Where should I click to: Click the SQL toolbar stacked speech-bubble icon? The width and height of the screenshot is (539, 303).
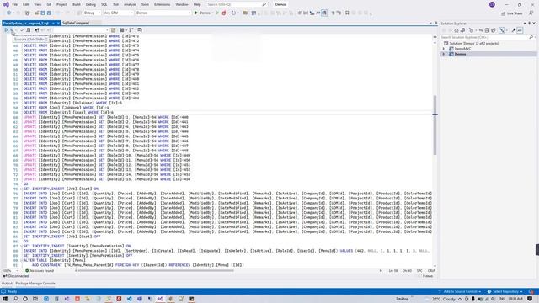(140, 30)
